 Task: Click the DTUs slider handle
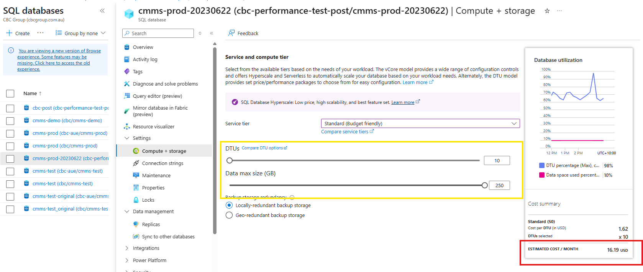230,160
